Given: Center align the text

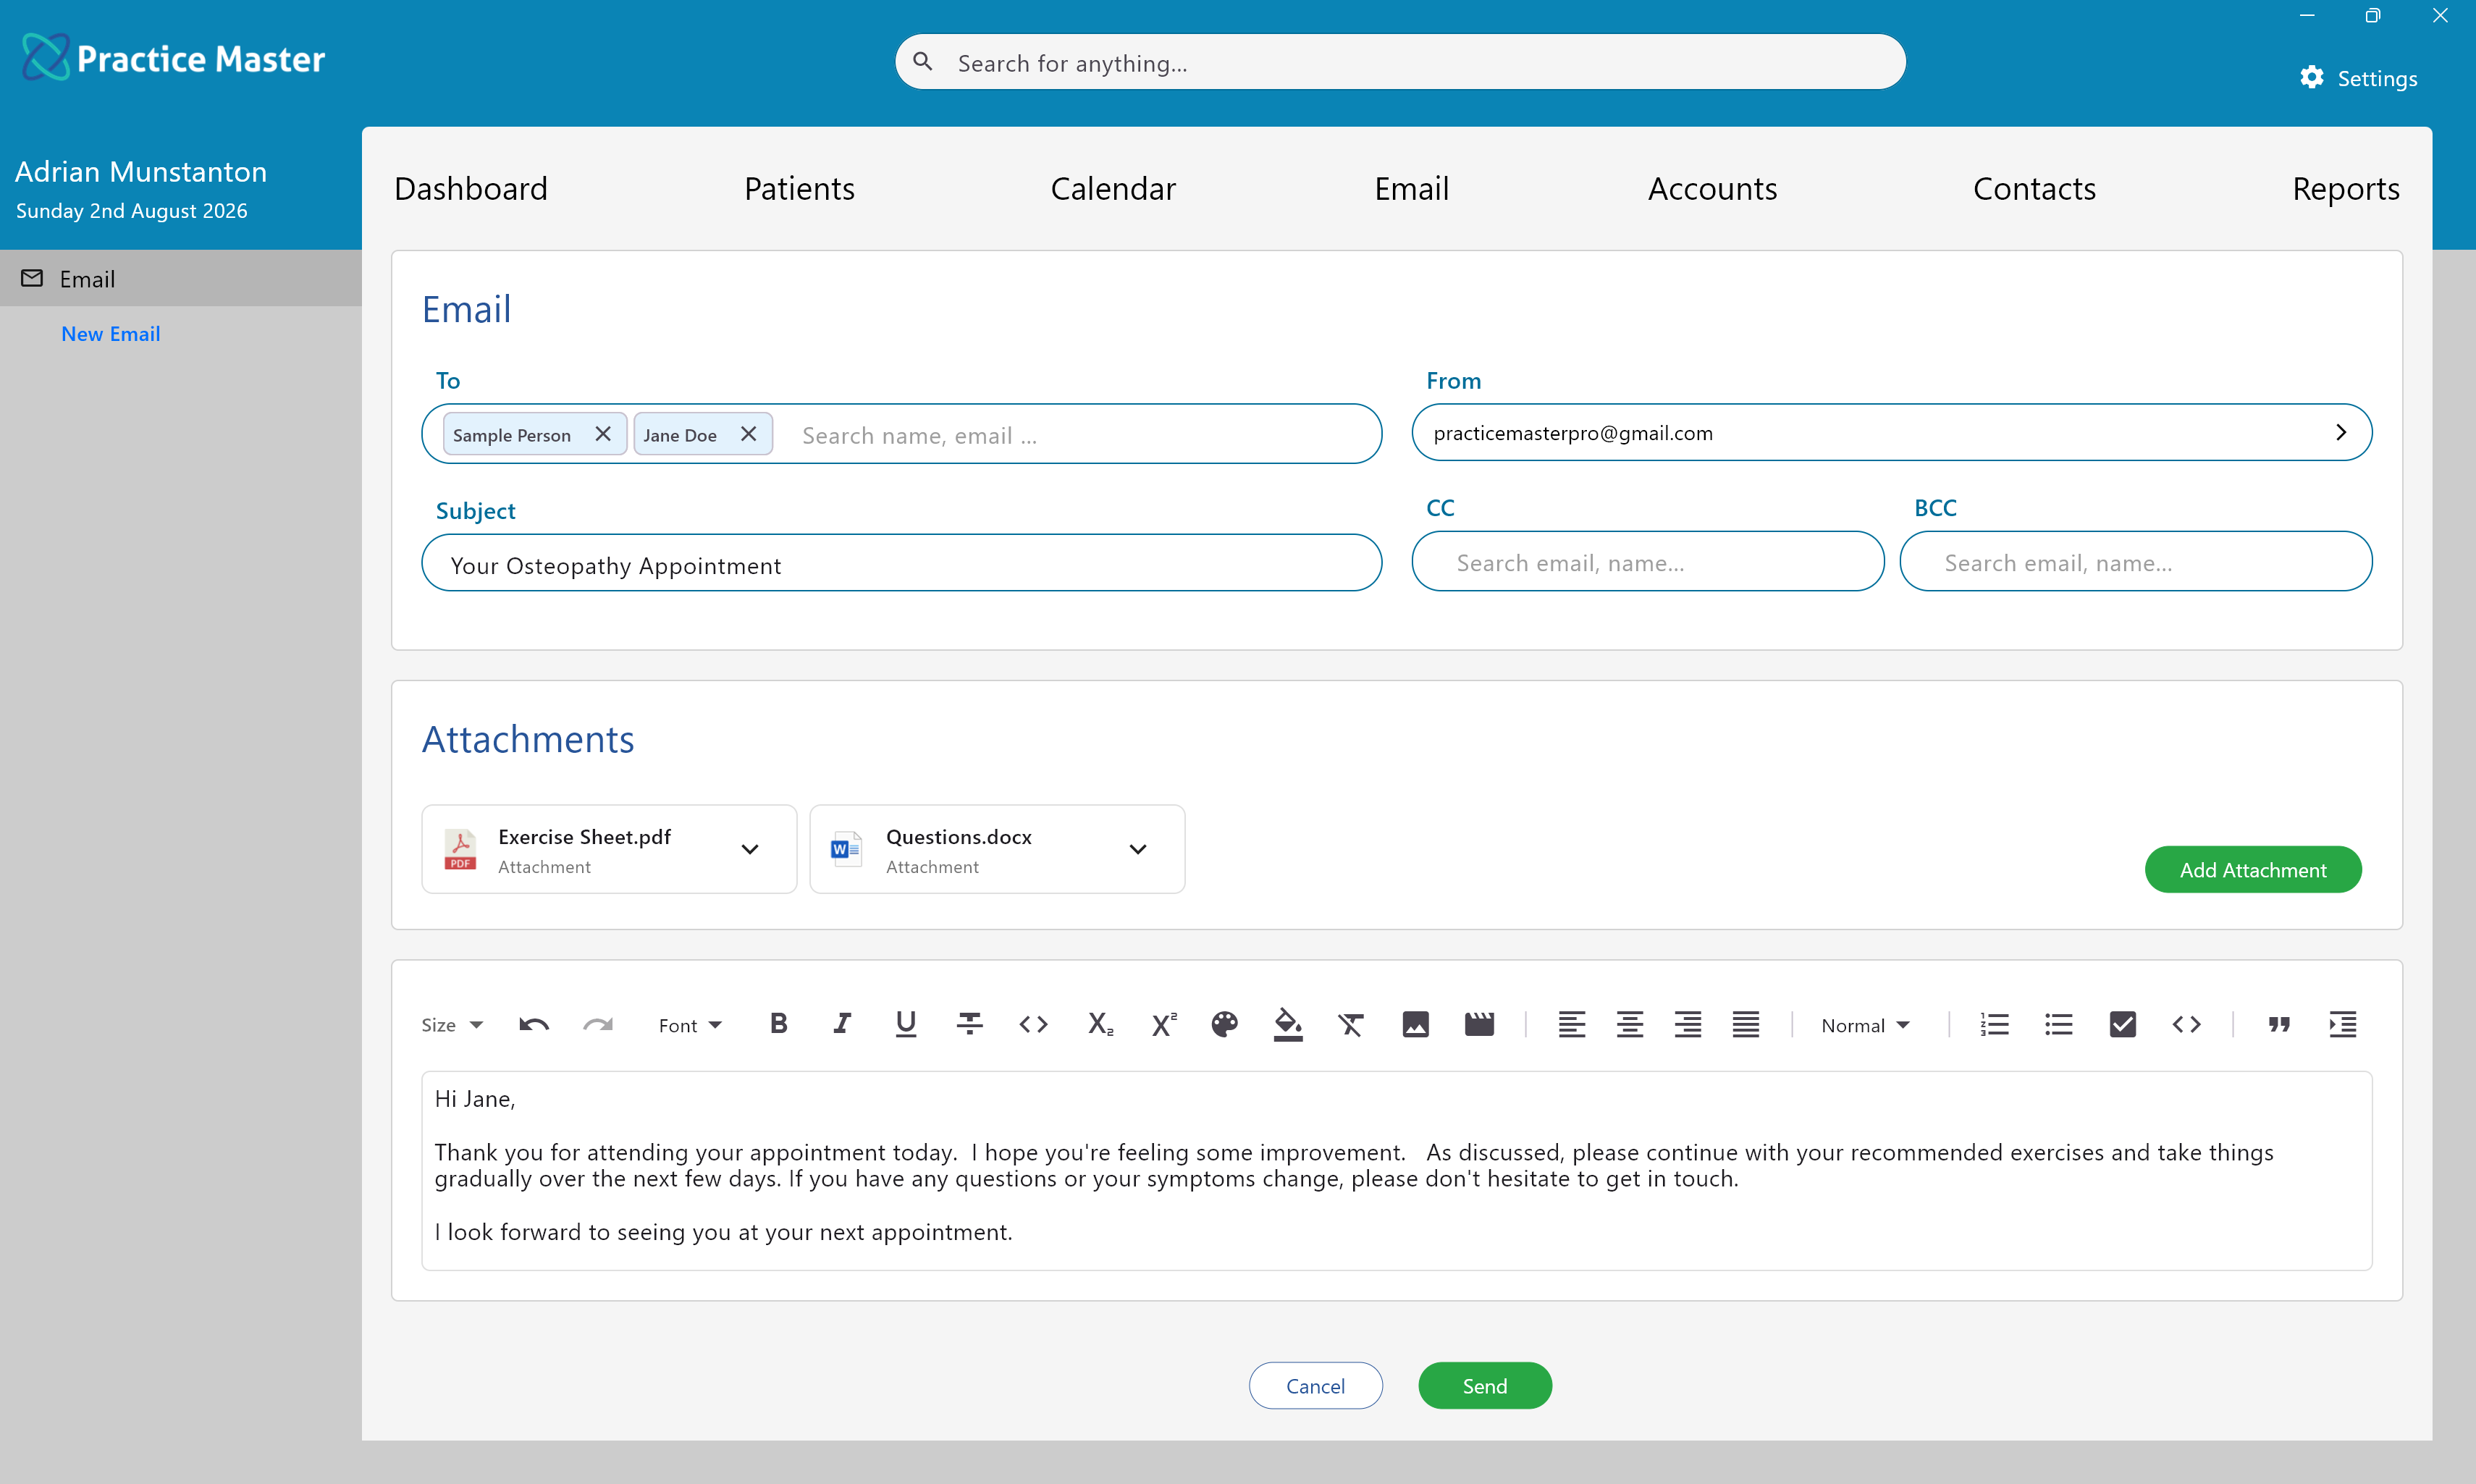Looking at the screenshot, I should point(1630,1024).
